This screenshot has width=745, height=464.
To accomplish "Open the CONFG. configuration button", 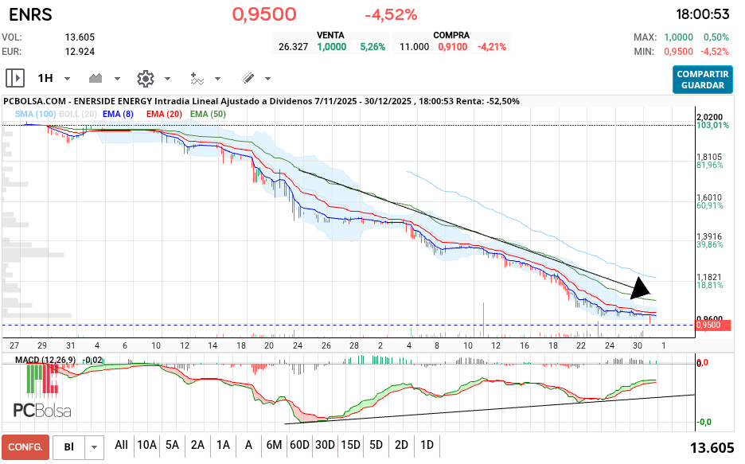I will (x=25, y=446).
